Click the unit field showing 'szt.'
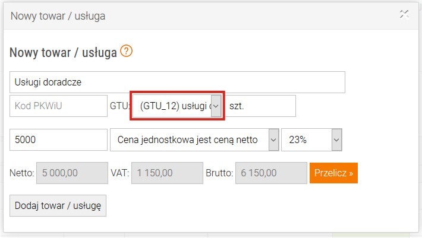422x238 pixels. coord(260,106)
